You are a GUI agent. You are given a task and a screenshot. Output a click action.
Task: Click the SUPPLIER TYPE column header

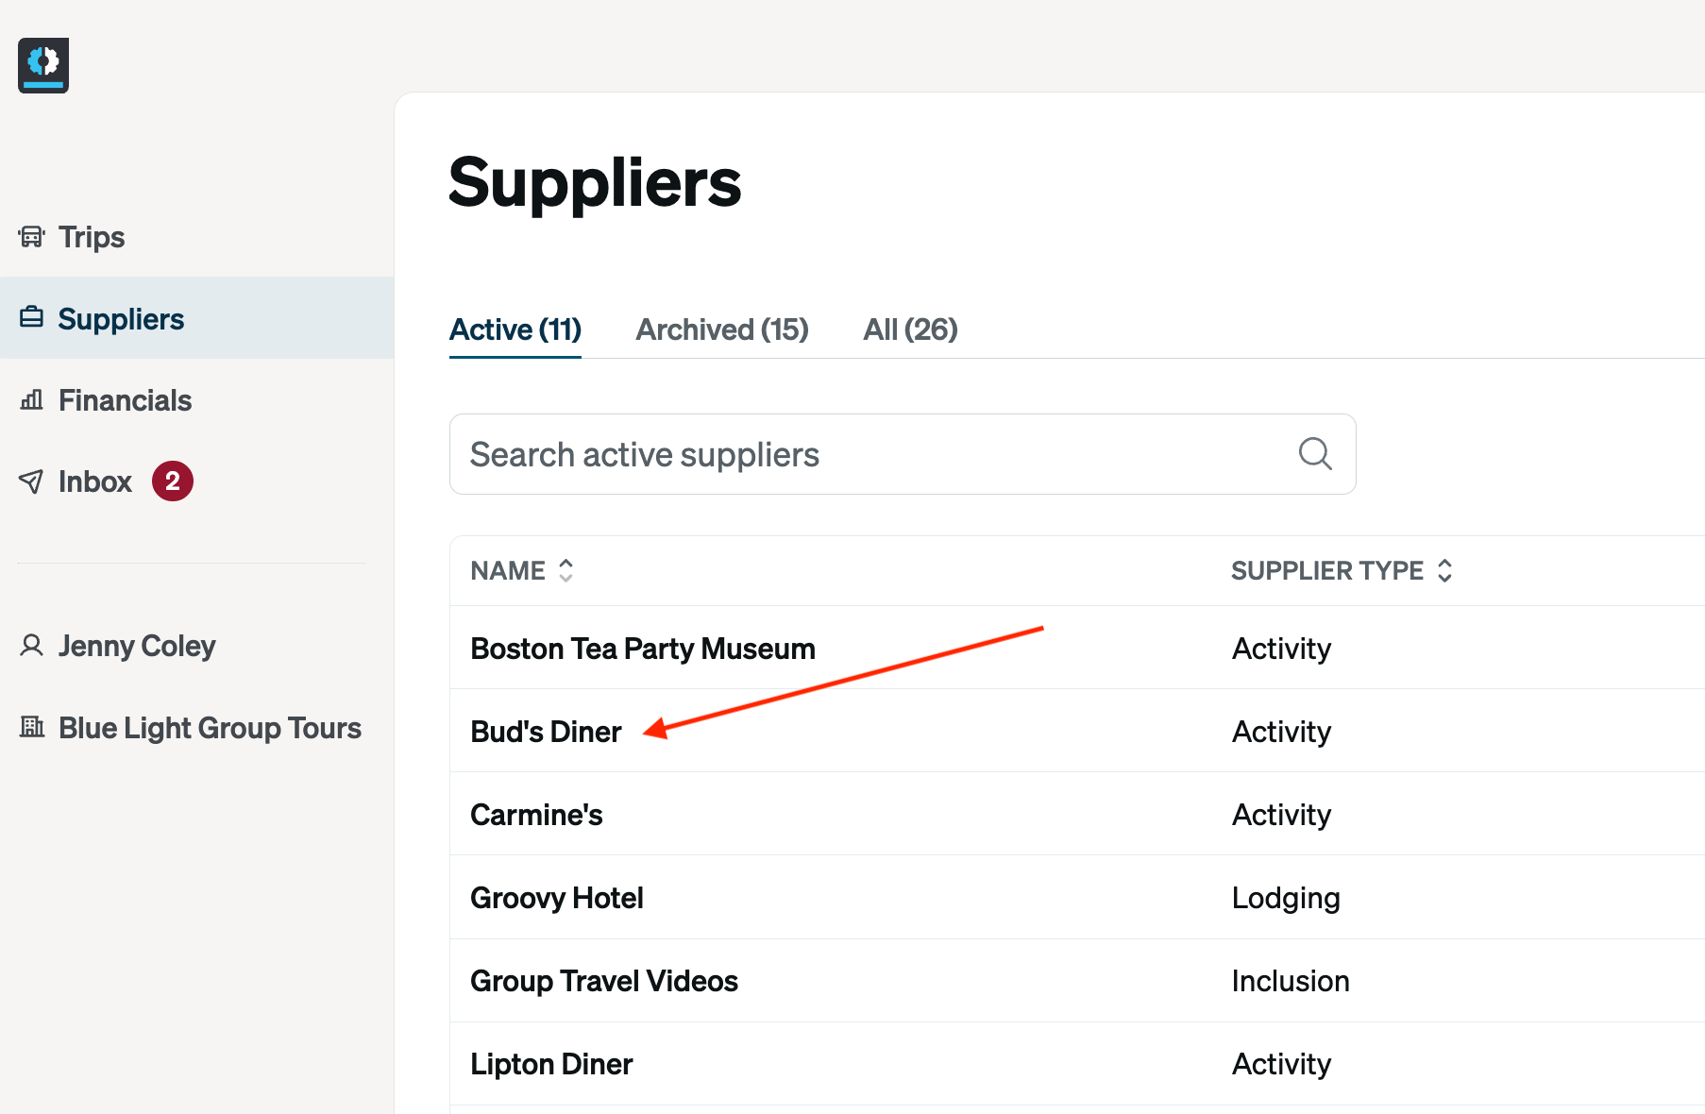click(x=1327, y=570)
